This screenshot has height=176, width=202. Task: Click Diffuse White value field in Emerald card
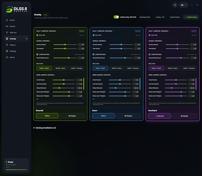pos(79,88)
